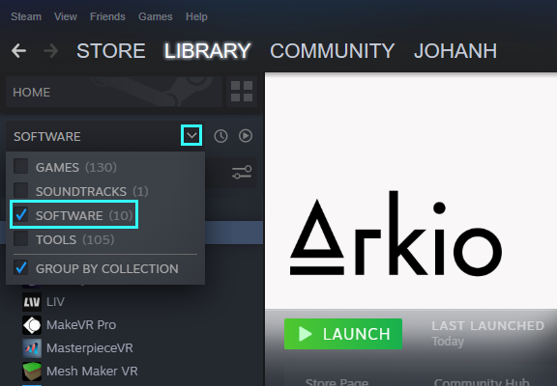Open the Games menu
Viewport: 557px width, 386px height.
coord(156,16)
